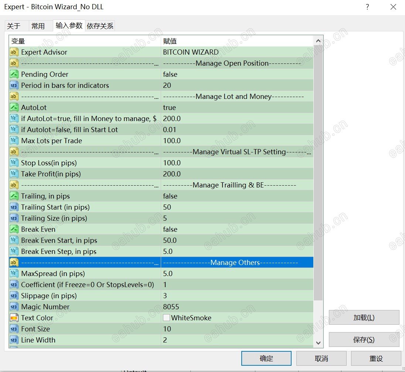Click the integer icon beside Period in bars for indicators
Image resolution: width=405 pixels, height=372 pixels.
click(14, 85)
